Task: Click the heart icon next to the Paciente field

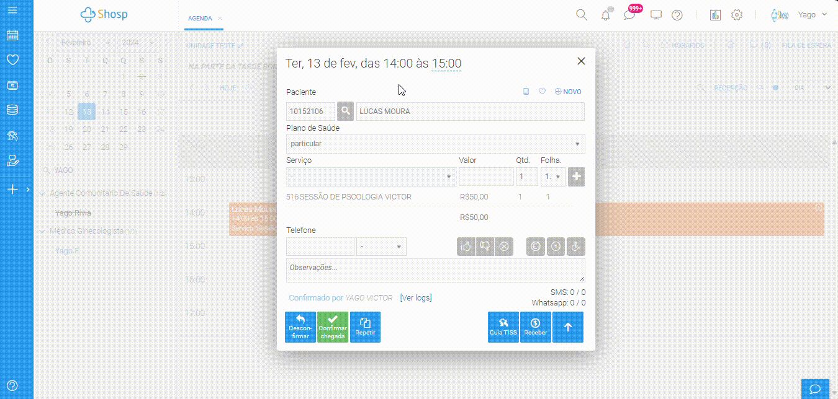Action: click(x=542, y=91)
